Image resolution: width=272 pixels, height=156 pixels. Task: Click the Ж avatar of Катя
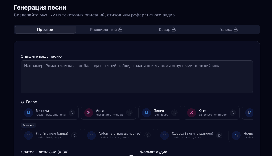tap(191, 113)
